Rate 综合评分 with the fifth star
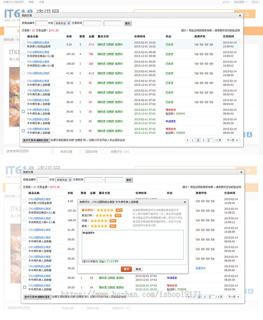Image resolution: width=263 pixels, height=320 pixels. coord(112,210)
